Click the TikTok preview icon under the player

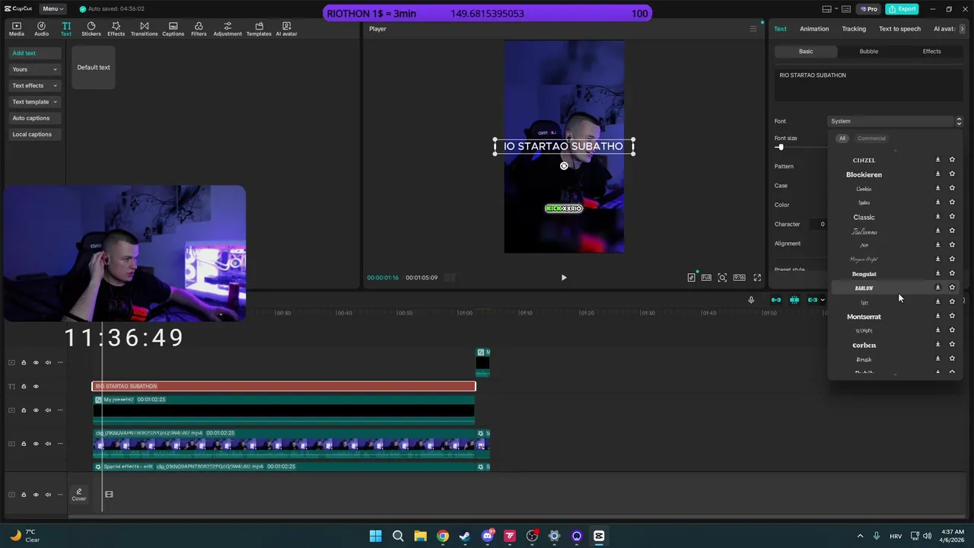click(x=691, y=278)
